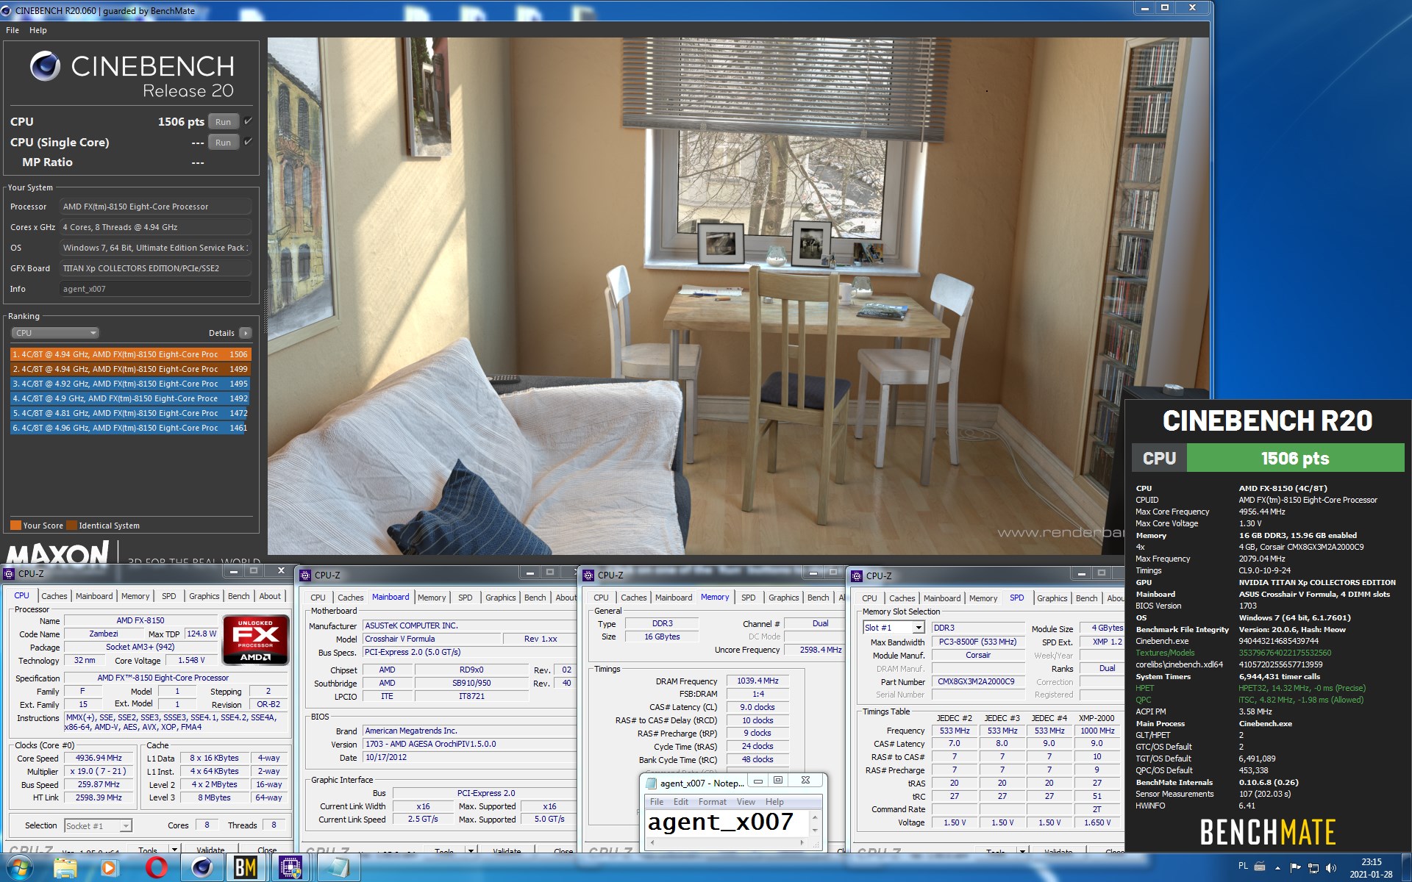The height and width of the screenshot is (882, 1412).
Task: Run the CPU (Single Core) benchmark
Action: (x=224, y=143)
